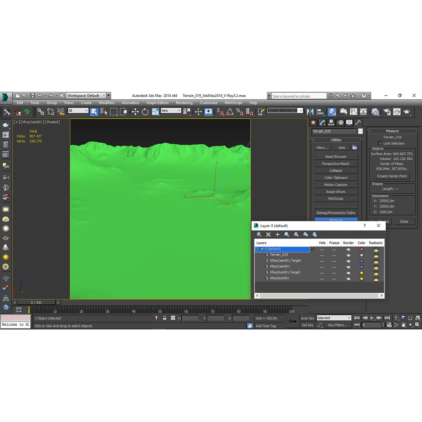Viewport: 422px width, 422px height.
Task: Switch to the Display command panel
Action: pyautogui.click(x=349, y=123)
